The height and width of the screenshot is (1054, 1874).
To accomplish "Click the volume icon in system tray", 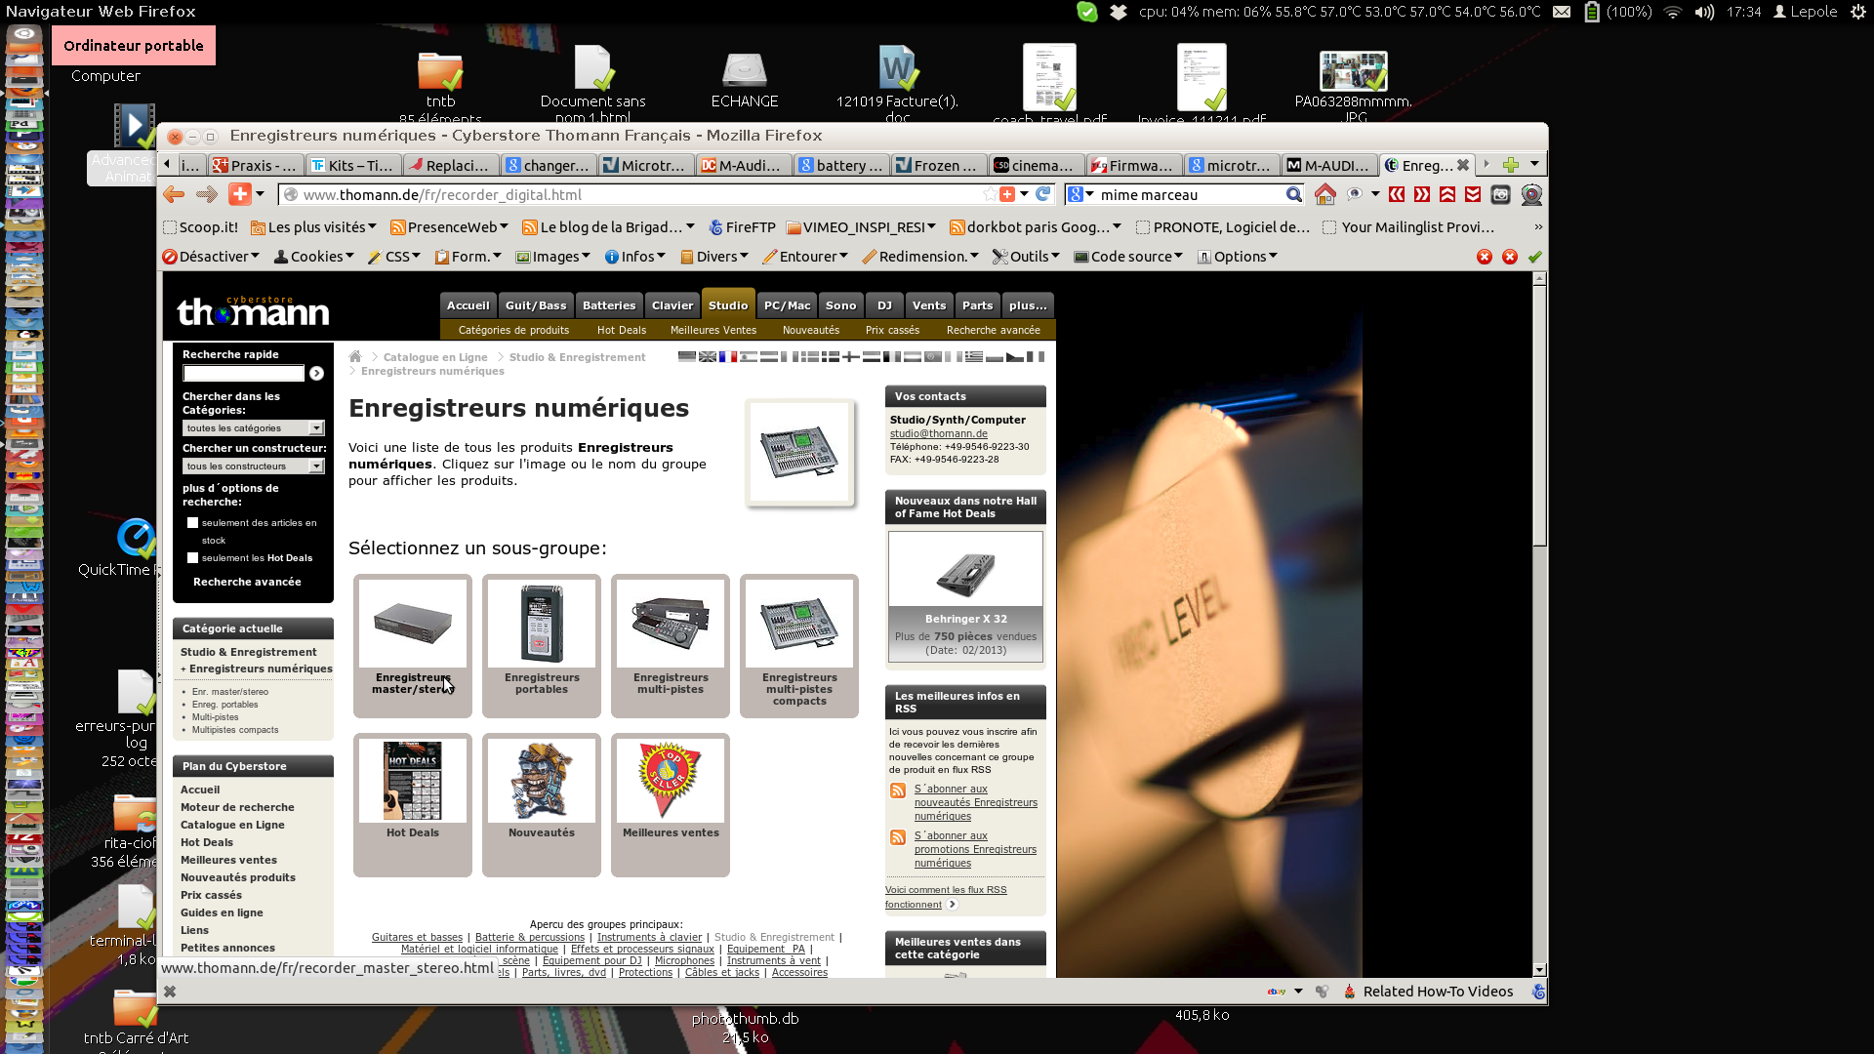I will pyautogui.click(x=1704, y=12).
